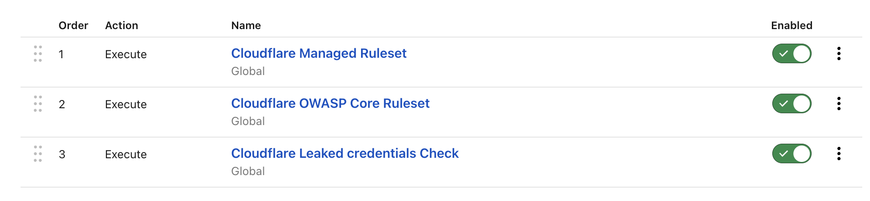Click the order number 3 cell
The width and height of the screenshot is (870, 201).
coord(62,155)
